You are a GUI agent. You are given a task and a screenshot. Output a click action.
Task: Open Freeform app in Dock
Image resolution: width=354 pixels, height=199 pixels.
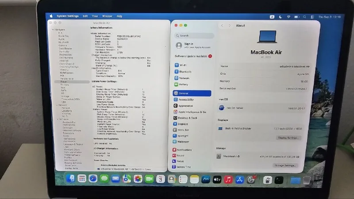pyautogui.click(x=206, y=180)
